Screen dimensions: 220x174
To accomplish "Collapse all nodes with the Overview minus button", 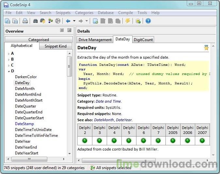I will click(x=69, y=30).
